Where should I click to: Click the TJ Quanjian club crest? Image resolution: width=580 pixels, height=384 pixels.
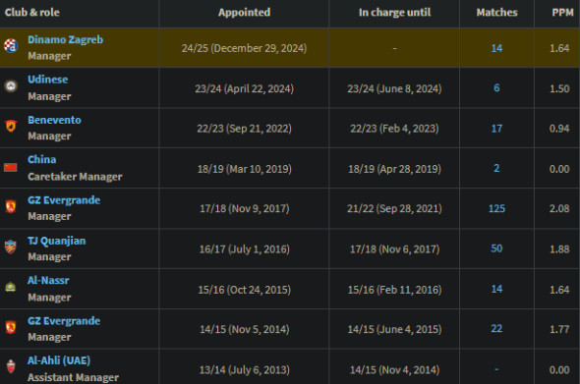click(x=11, y=247)
